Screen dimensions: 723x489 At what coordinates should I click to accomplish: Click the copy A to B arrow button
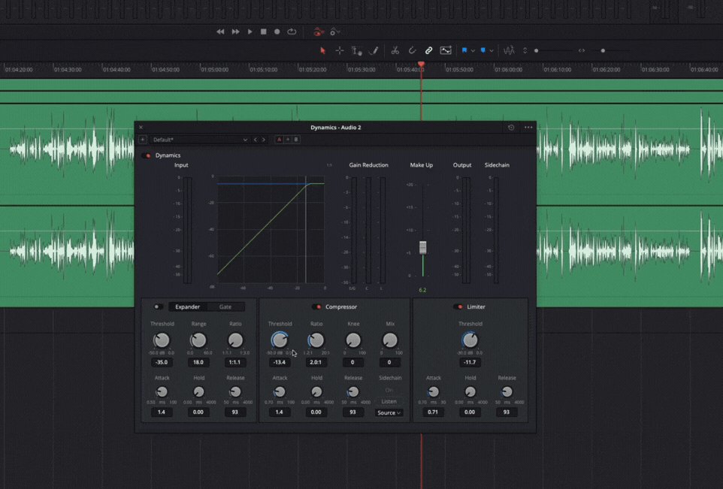[x=288, y=139]
